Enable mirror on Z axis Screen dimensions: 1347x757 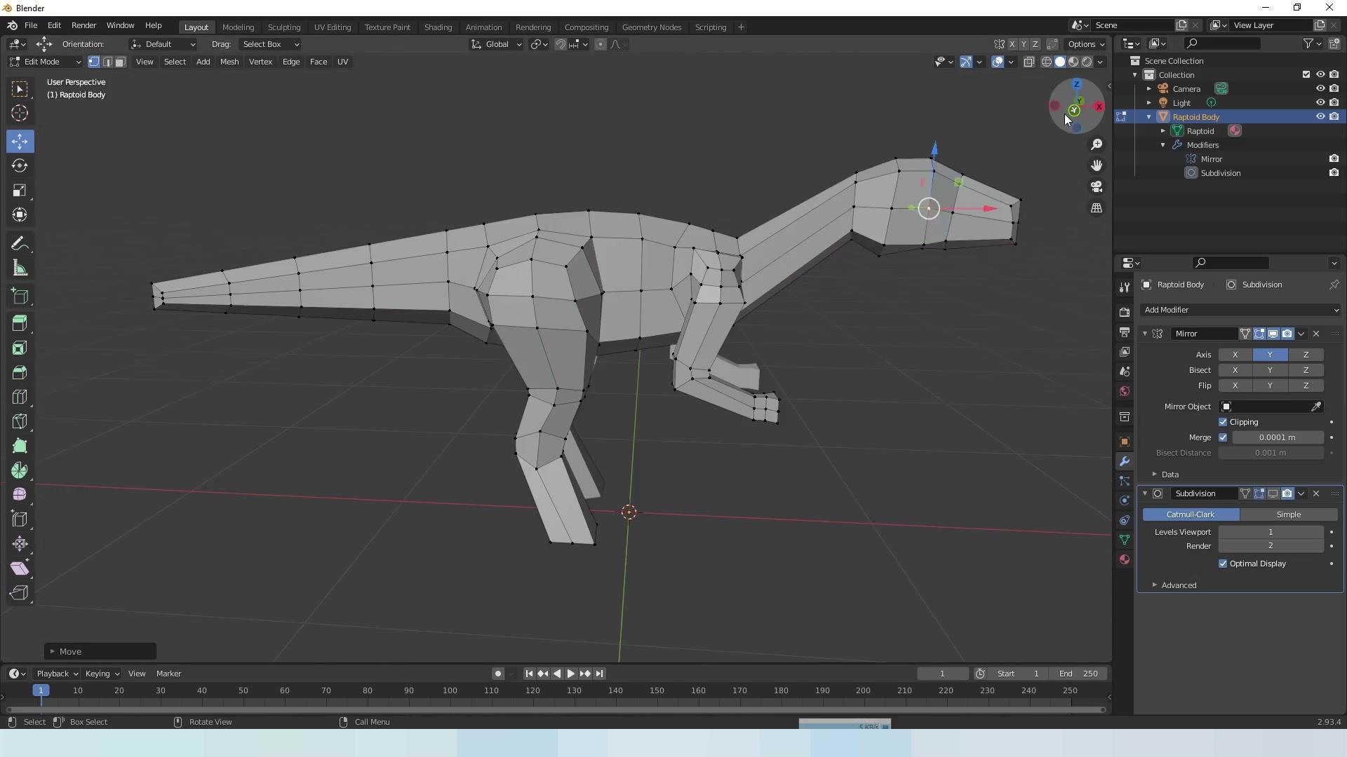click(1305, 355)
